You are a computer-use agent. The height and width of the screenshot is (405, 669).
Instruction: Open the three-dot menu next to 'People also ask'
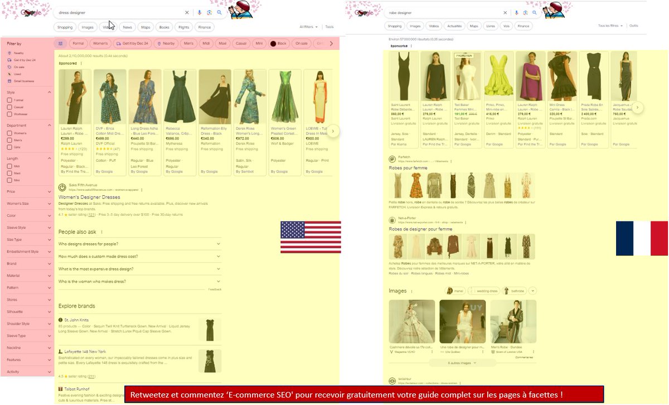[101, 232]
